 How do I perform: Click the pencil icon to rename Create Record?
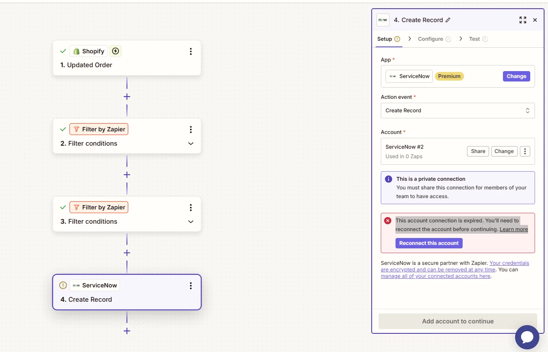tap(448, 20)
